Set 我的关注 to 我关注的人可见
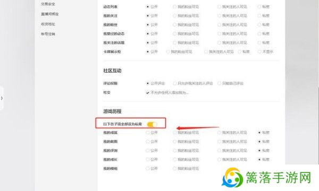The width and height of the screenshot is (319, 191). point(219,15)
